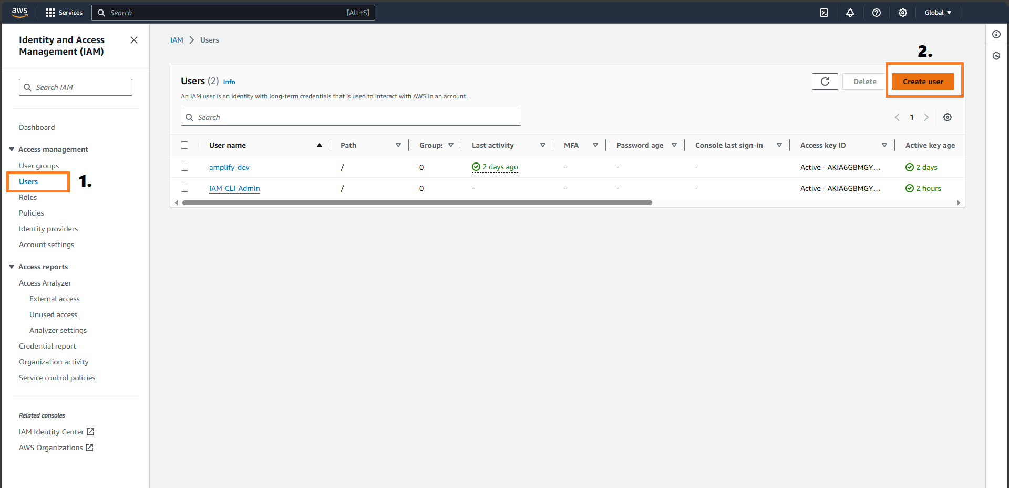Open the AWS home logo
1009x488 pixels.
click(19, 13)
